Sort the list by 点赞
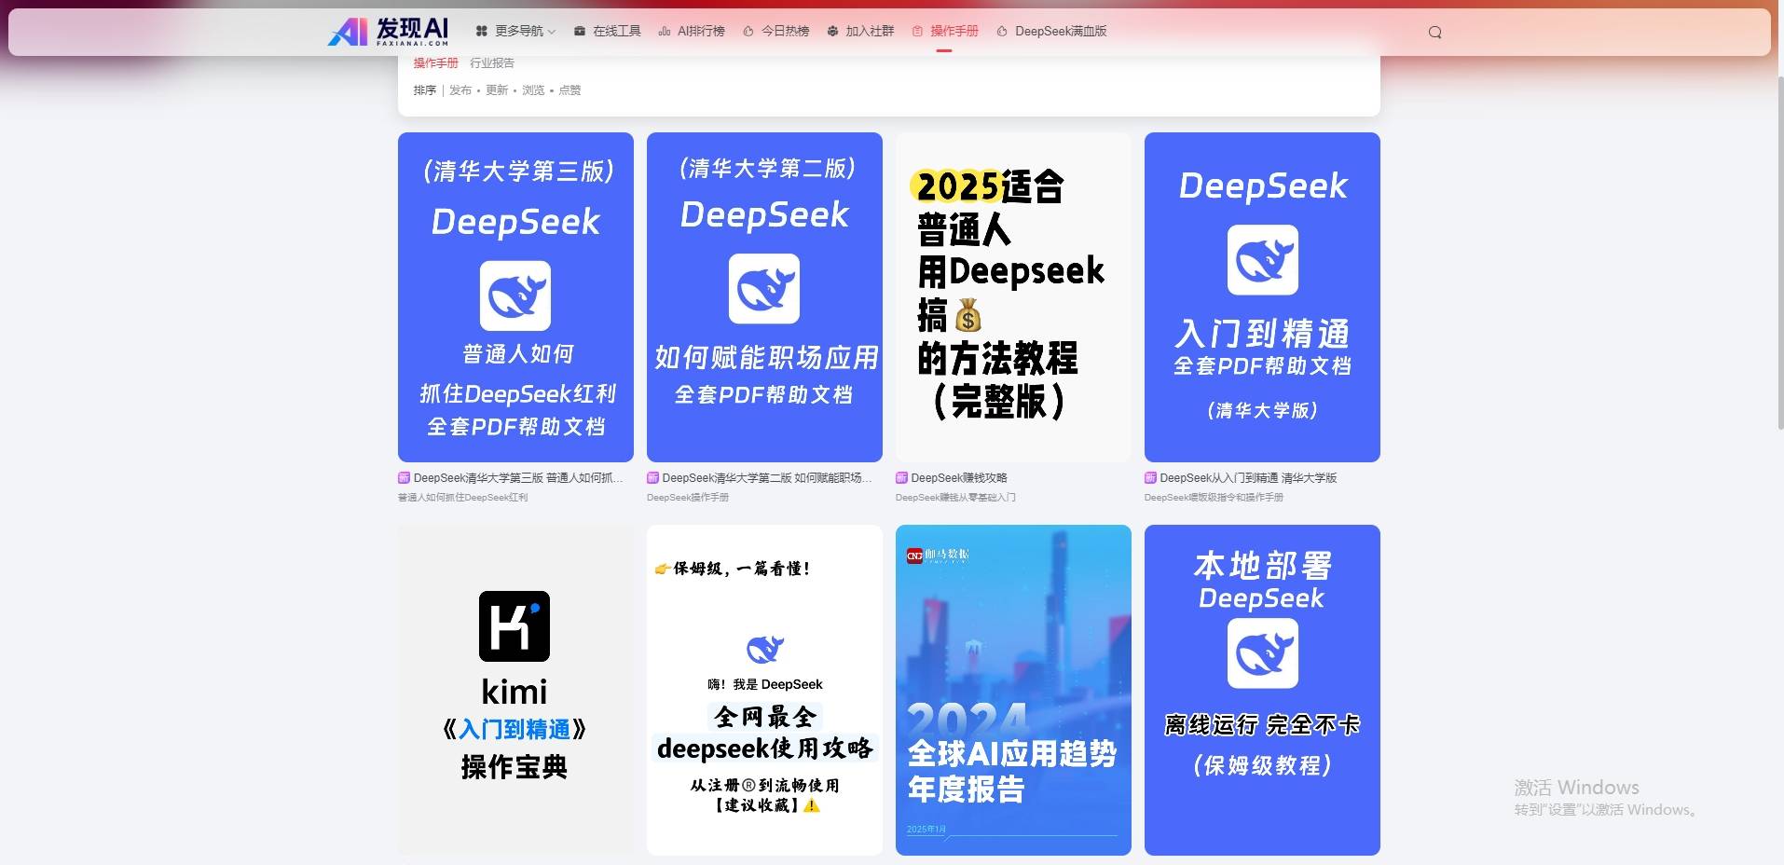Screen dimensions: 1784x865 570,89
